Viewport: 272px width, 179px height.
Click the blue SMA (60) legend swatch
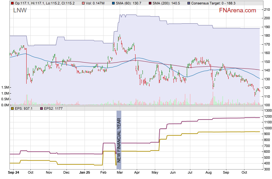coord(114,3)
